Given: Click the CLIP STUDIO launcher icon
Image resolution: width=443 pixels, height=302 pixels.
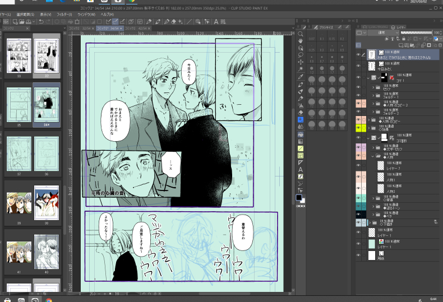Looking at the screenshot, I should point(6,21).
